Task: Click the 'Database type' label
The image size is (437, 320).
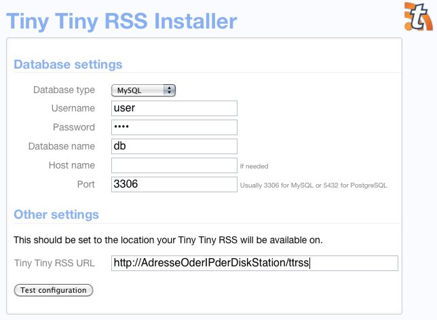Action: point(64,90)
